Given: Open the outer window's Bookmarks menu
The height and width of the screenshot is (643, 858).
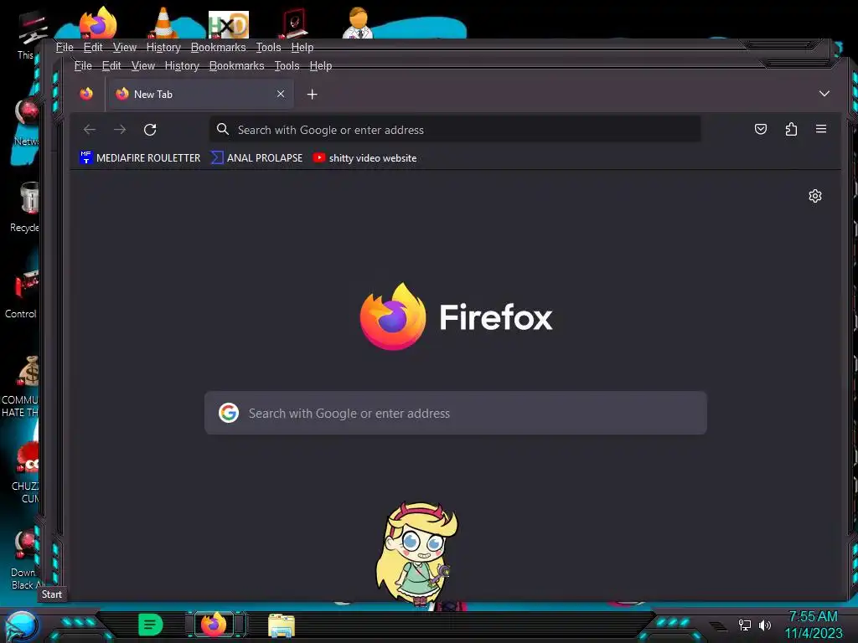Looking at the screenshot, I should pos(219,47).
